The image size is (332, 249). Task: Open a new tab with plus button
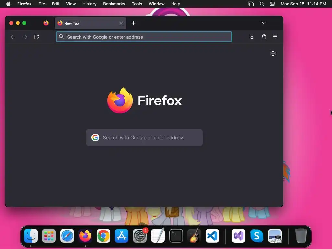[x=133, y=23]
